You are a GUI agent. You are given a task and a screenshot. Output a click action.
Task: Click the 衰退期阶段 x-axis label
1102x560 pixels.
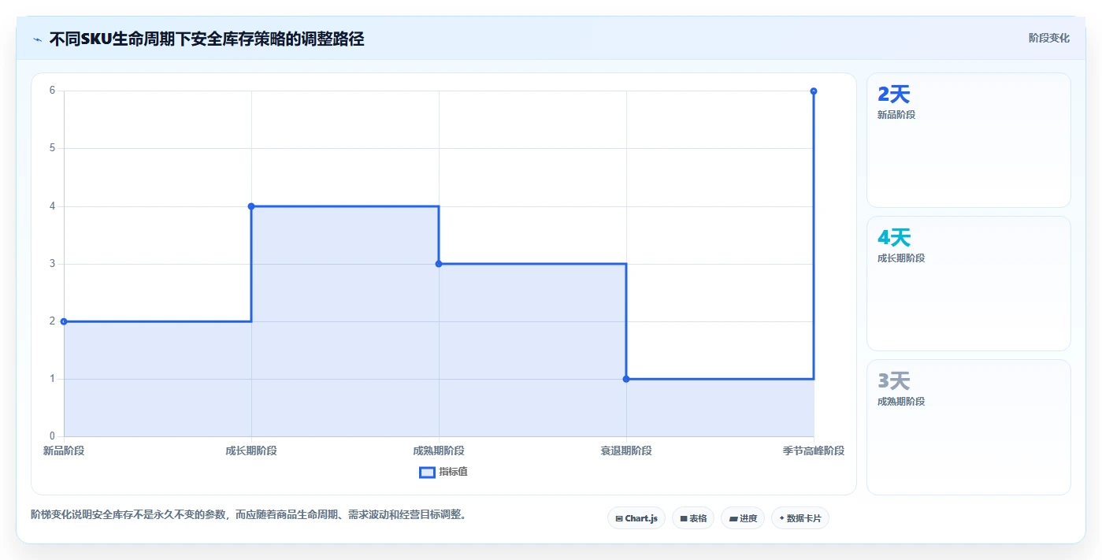coord(626,451)
